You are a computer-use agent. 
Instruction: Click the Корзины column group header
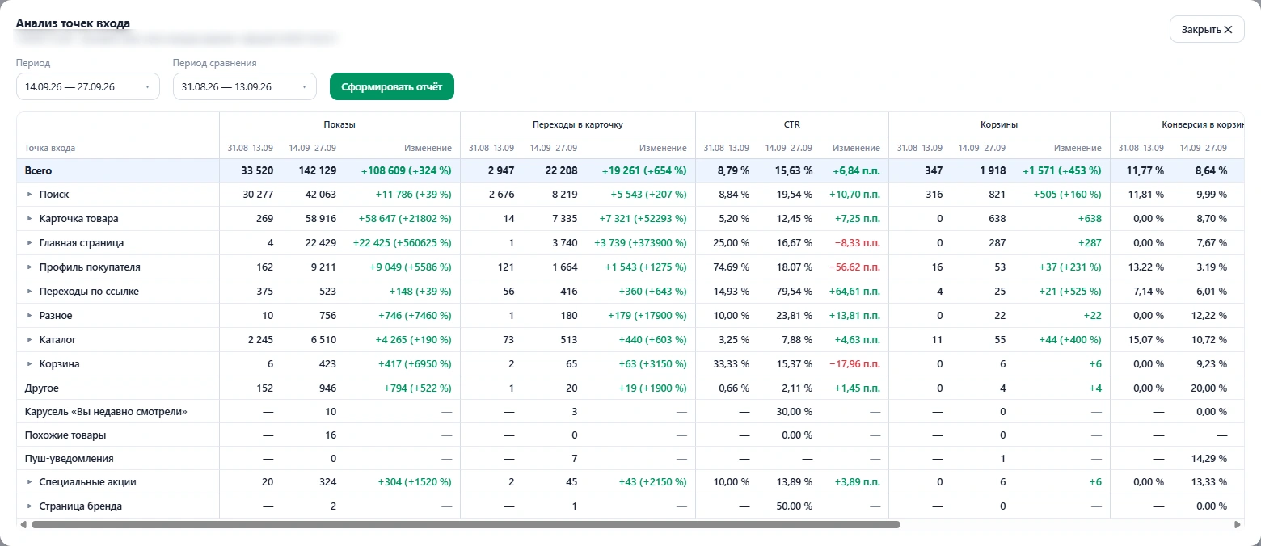coord(999,124)
